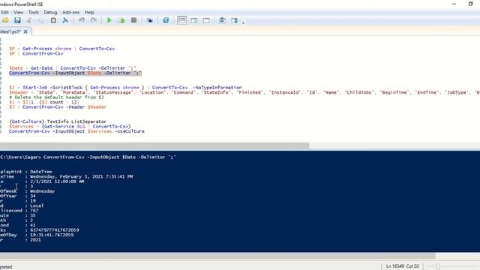Click the -NoTypeInformation parameter text
The height and width of the screenshot is (270, 480).
217,88
